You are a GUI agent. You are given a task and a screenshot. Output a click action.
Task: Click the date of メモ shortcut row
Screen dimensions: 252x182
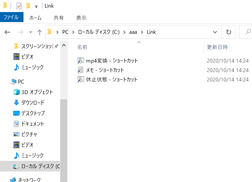228,70
